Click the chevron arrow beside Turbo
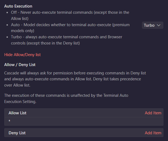The height and width of the screenshot is (141, 168). tap(159, 25)
